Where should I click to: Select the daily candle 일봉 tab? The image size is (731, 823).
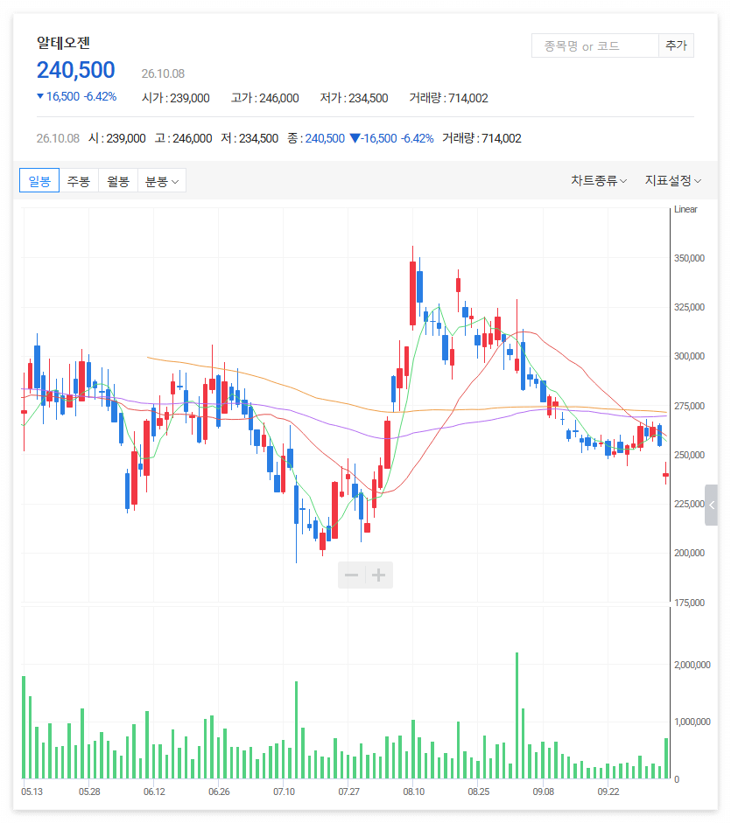[39, 180]
